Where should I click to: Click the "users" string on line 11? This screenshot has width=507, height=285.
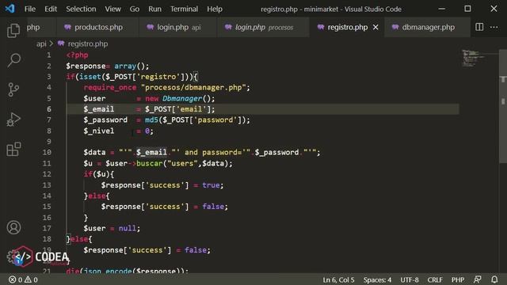(182, 163)
